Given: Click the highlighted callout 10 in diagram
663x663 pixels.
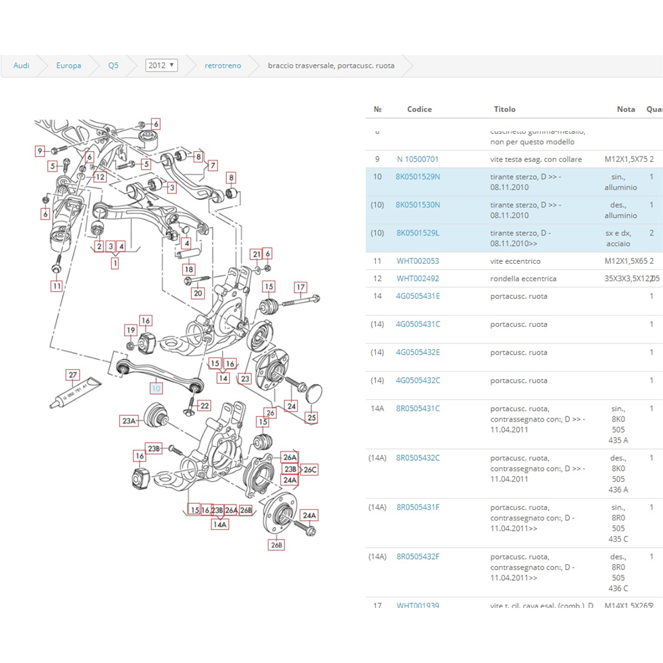Looking at the screenshot, I should click(x=156, y=389).
